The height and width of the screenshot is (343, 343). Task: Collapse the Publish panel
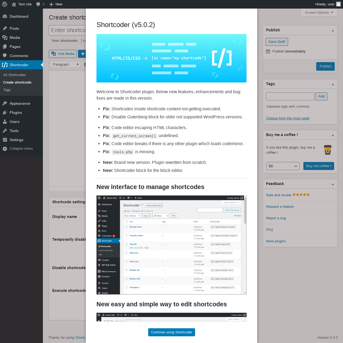333,30
